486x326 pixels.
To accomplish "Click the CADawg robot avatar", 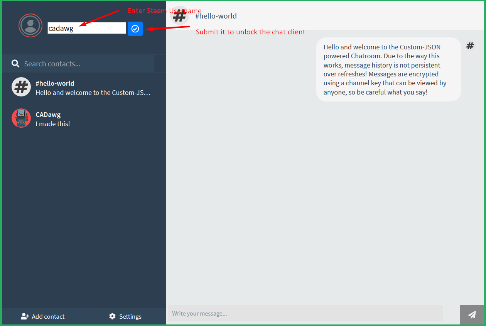I will point(21,118).
